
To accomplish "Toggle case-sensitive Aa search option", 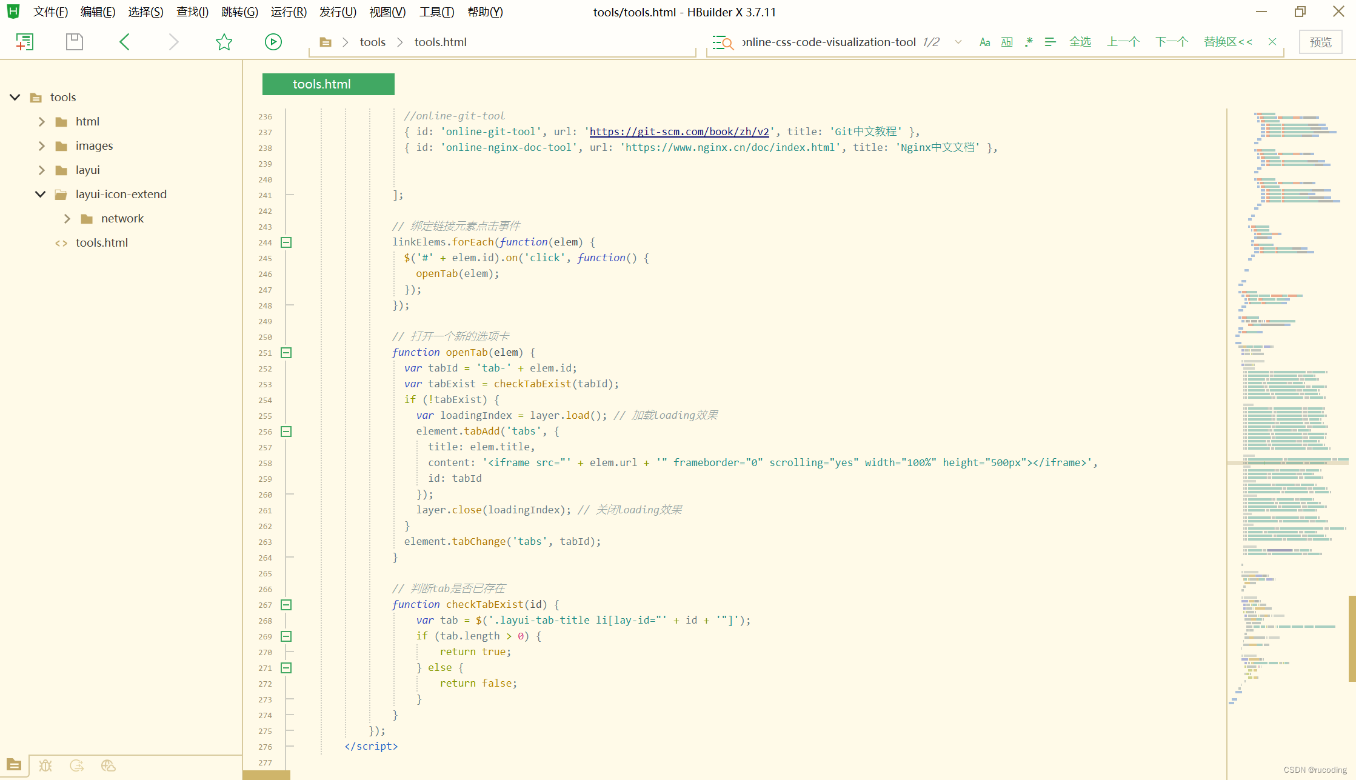I will [x=984, y=42].
